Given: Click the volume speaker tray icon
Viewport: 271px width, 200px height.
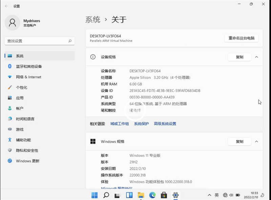Looking at the screenshot, I should (x=231, y=195).
